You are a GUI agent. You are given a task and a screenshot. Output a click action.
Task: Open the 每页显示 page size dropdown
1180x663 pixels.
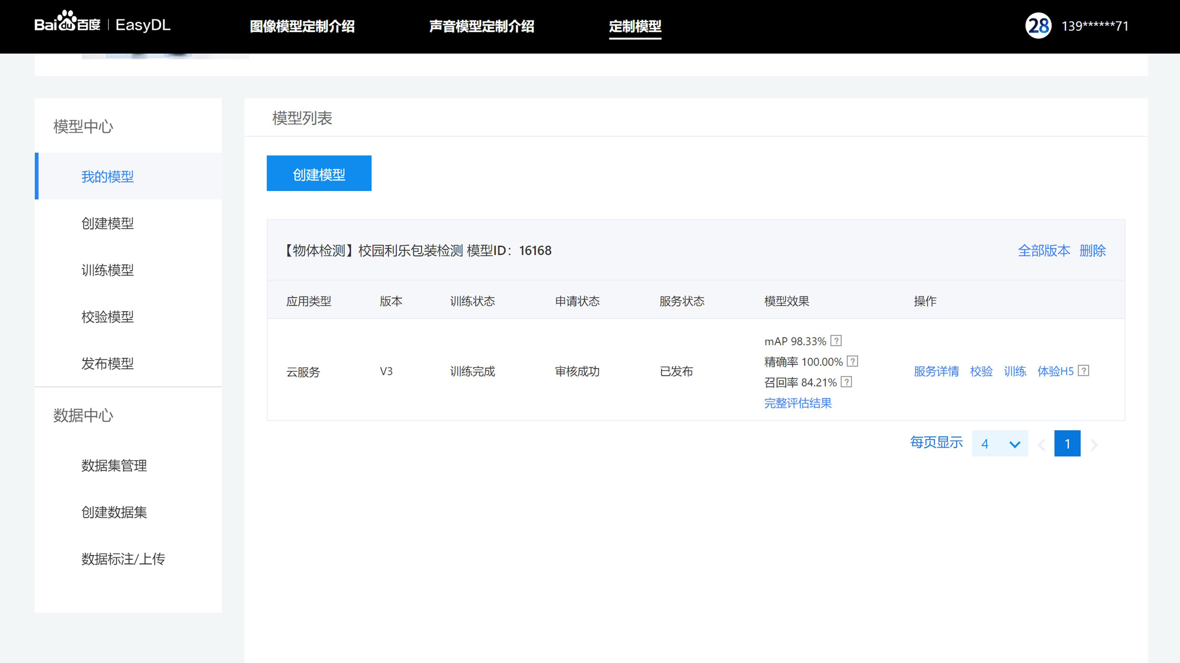click(x=1000, y=443)
